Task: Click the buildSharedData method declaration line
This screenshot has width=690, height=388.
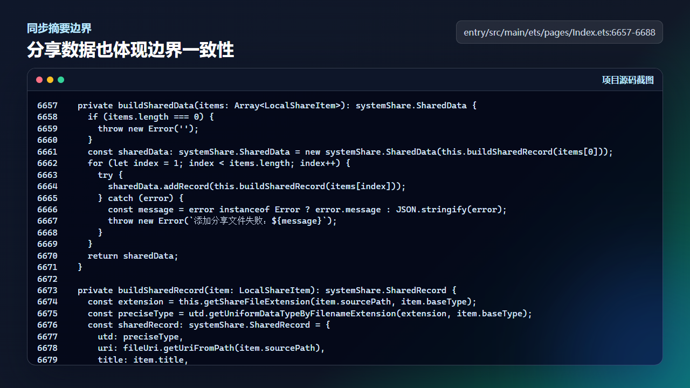Action: click(277, 106)
